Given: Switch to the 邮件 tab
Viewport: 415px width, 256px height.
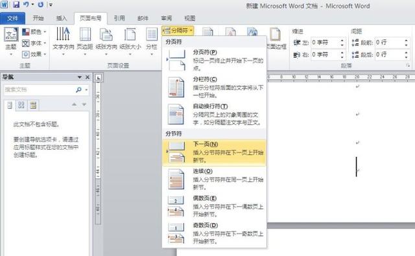Looking at the screenshot, I should [x=143, y=18].
